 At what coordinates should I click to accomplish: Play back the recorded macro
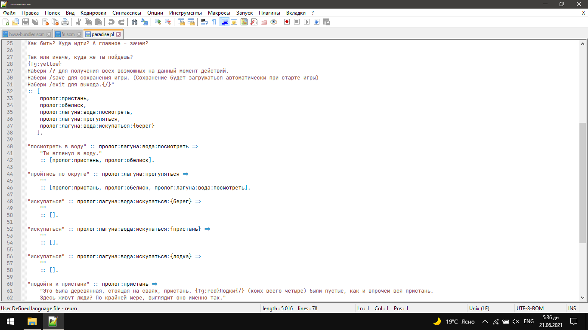point(307,22)
